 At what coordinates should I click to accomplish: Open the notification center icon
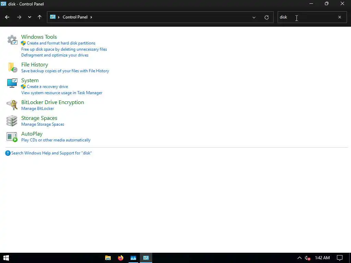pyautogui.click(x=340, y=258)
